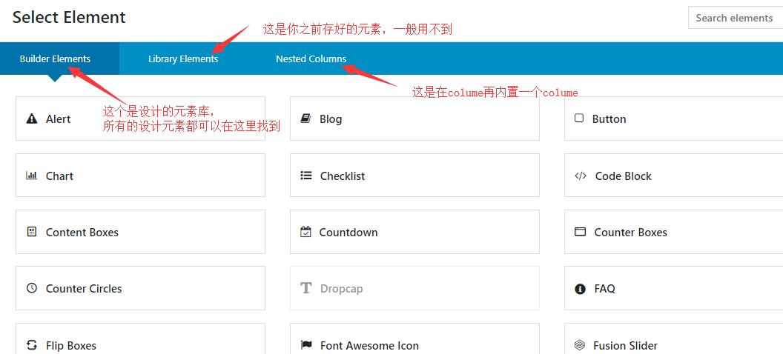Choose the Flip Boxes element
The image size is (783, 354).
coord(140,339)
